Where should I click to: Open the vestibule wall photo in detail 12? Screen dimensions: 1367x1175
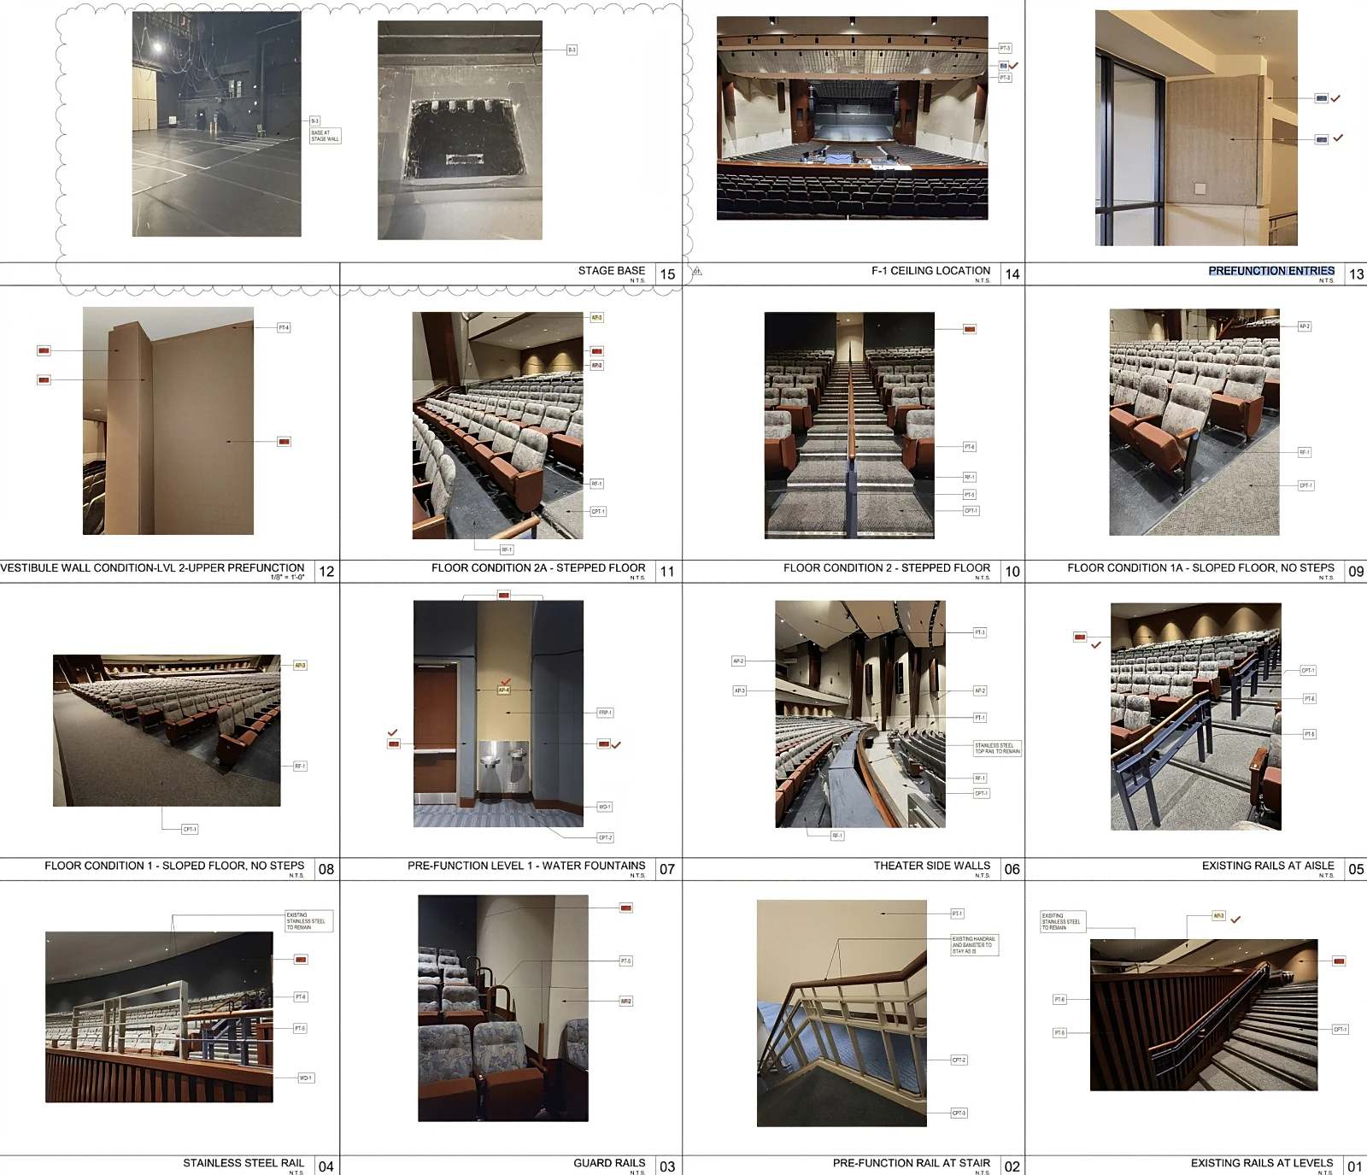tap(168, 420)
